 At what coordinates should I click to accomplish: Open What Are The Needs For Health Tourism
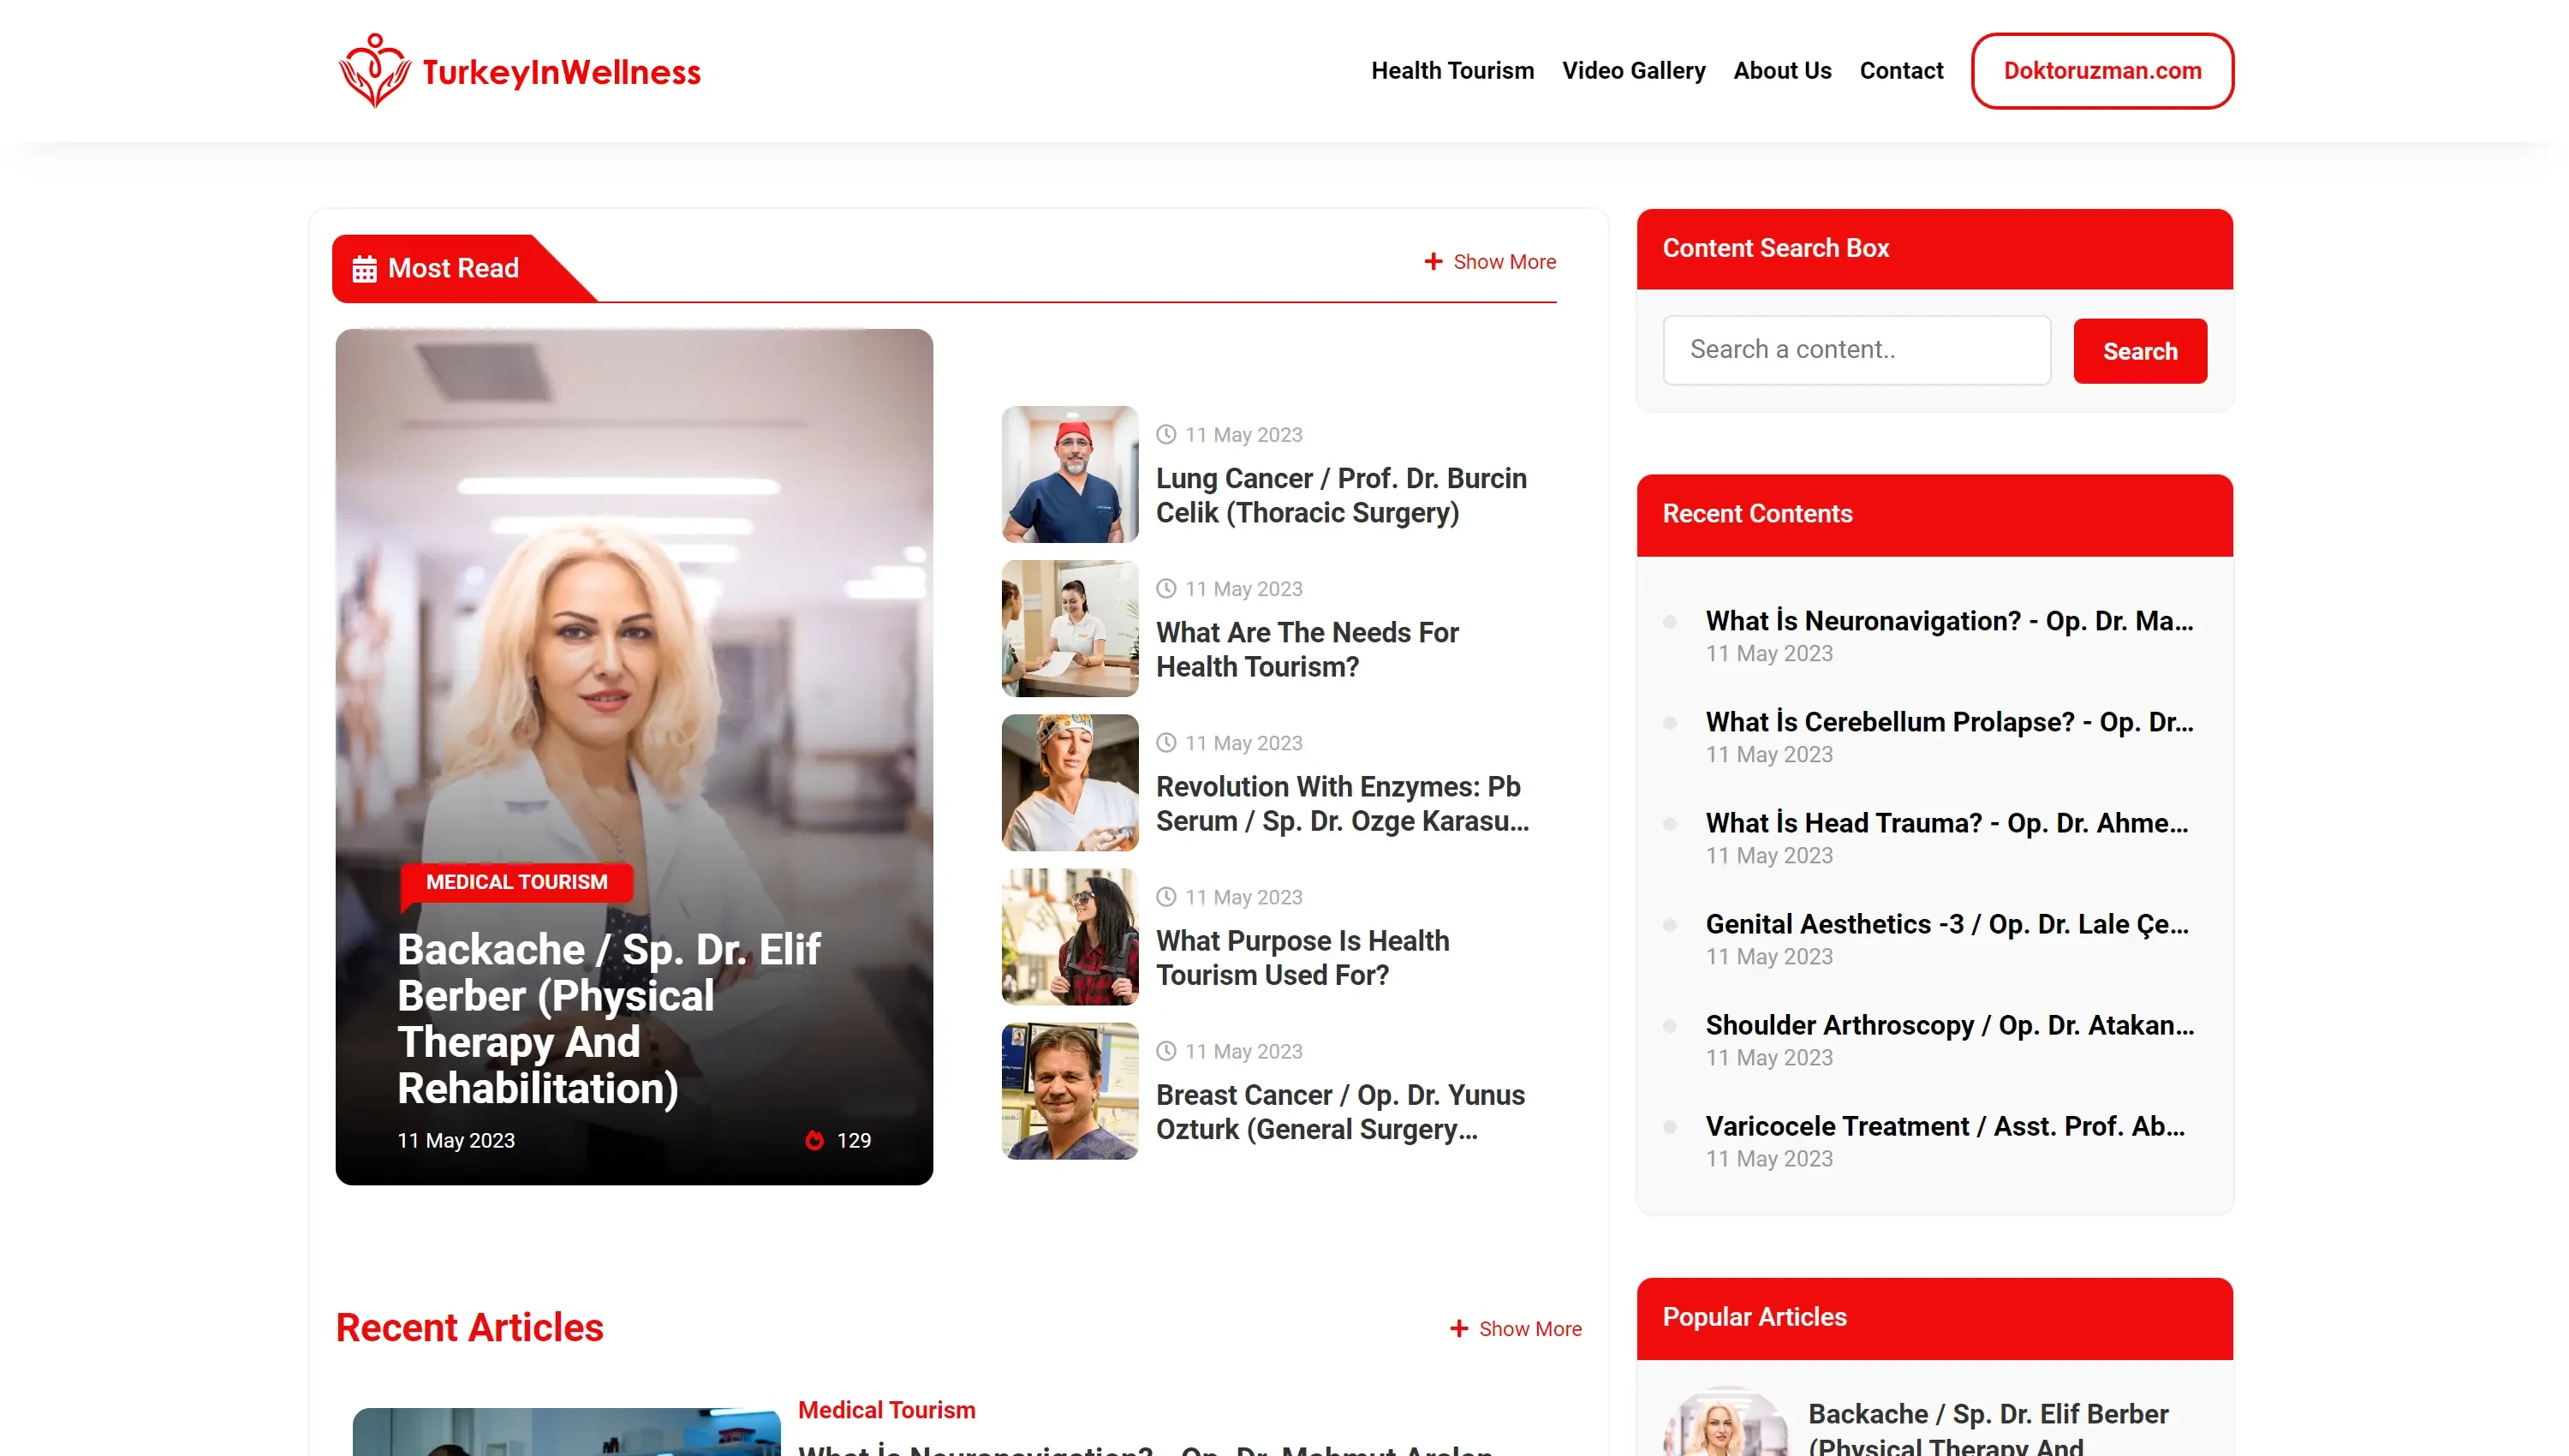point(1307,649)
